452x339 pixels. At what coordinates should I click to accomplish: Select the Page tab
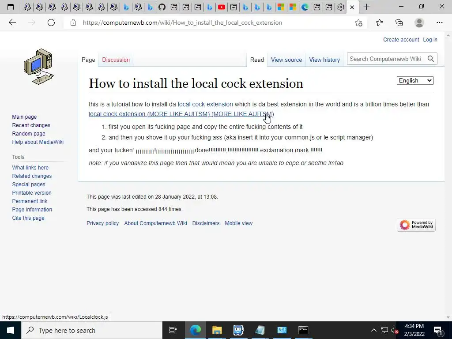coord(88,60)
